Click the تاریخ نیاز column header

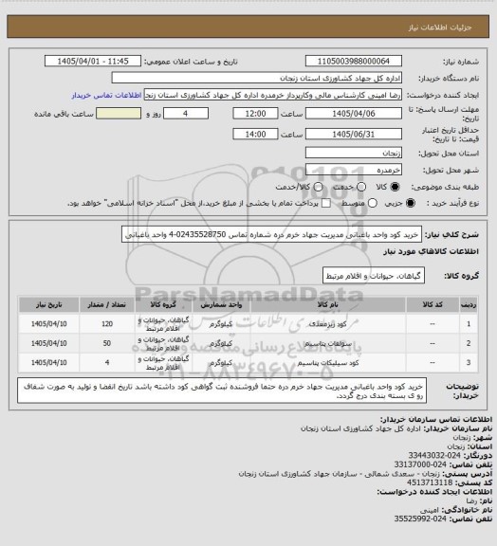tap(48, 304)
